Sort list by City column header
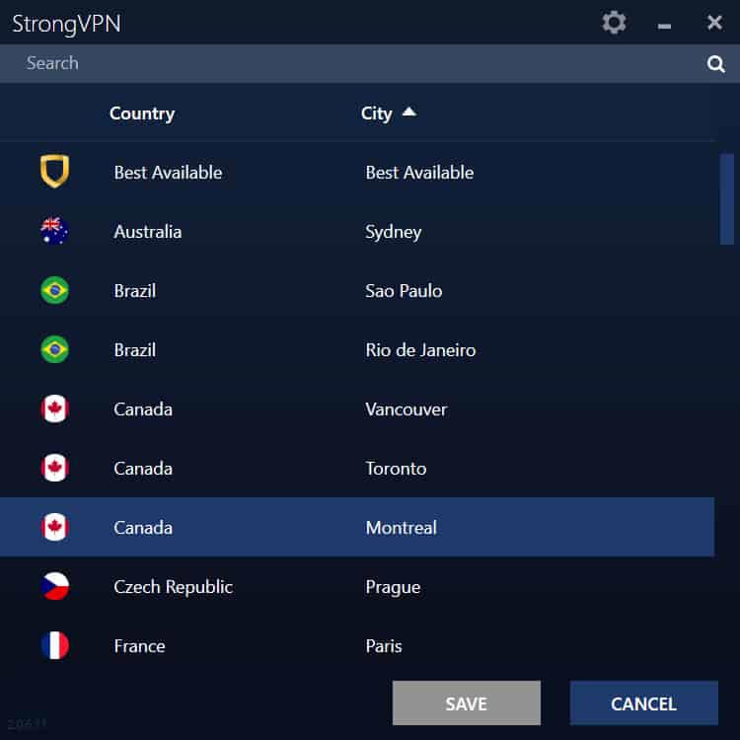Image resolution: width=740 pixels, height=740 pixels. 376,113
